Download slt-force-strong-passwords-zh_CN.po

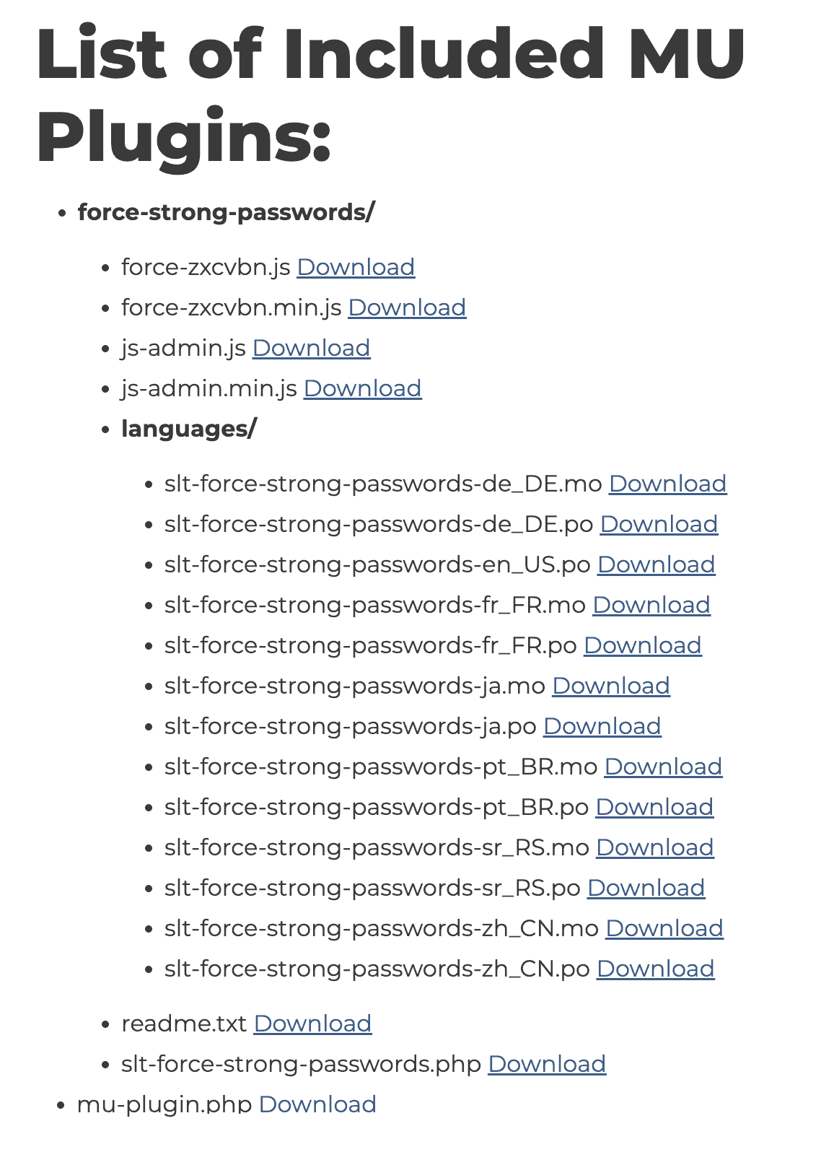655,969
